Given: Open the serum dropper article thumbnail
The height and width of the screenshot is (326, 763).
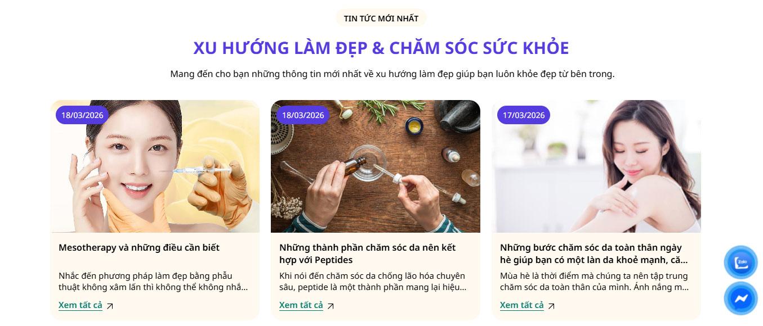Looking at the screenshot, I should (x=376, y=166).
